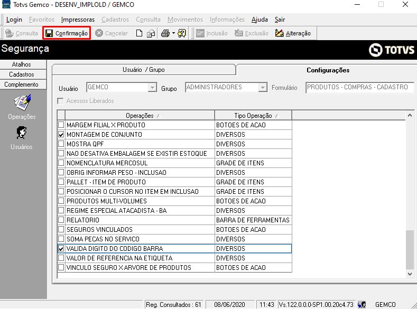Expand the Grupo combo box arrow
Screen dimensions: 417x309
click(263, 87)
